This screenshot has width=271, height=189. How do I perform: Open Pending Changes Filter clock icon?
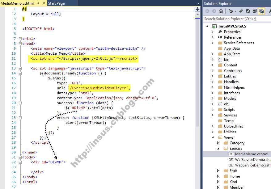(x=231, y=11)
